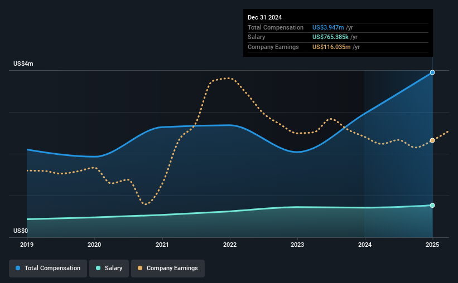
Task: Click the 2020 x-axis label
Action: 94,245
